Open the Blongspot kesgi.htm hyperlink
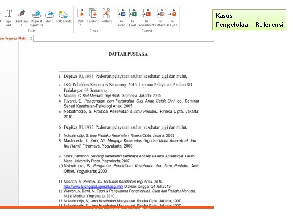 tap(94, 187)
